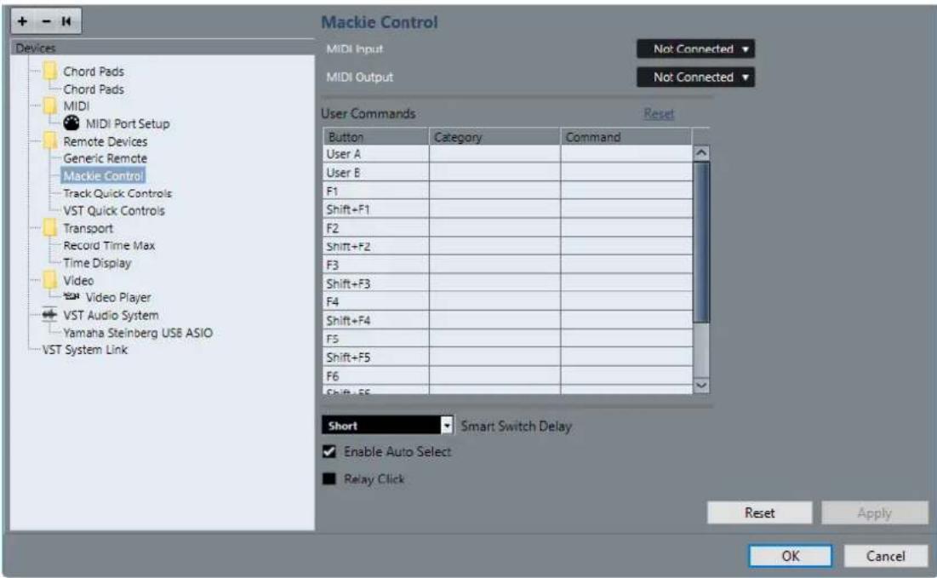Screen dimensions: 937x578
Task: Click the F2 button row
Action: pyautogui.click(x=508, y=228)
